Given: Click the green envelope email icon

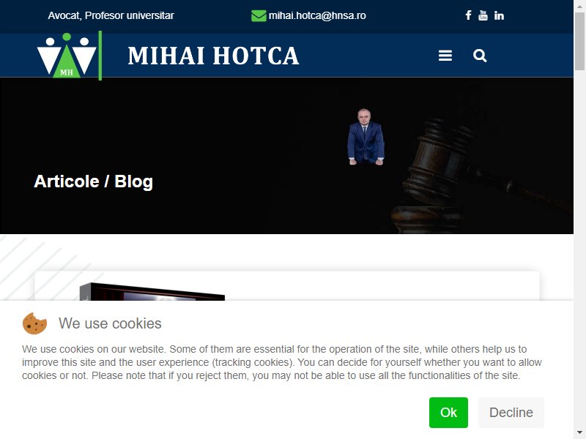Looking at the screenshot, I should [x=259, y=15].
